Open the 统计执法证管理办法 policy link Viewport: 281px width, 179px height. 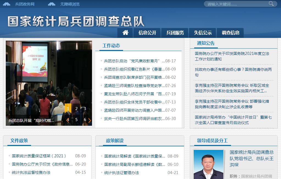(121, 173)
